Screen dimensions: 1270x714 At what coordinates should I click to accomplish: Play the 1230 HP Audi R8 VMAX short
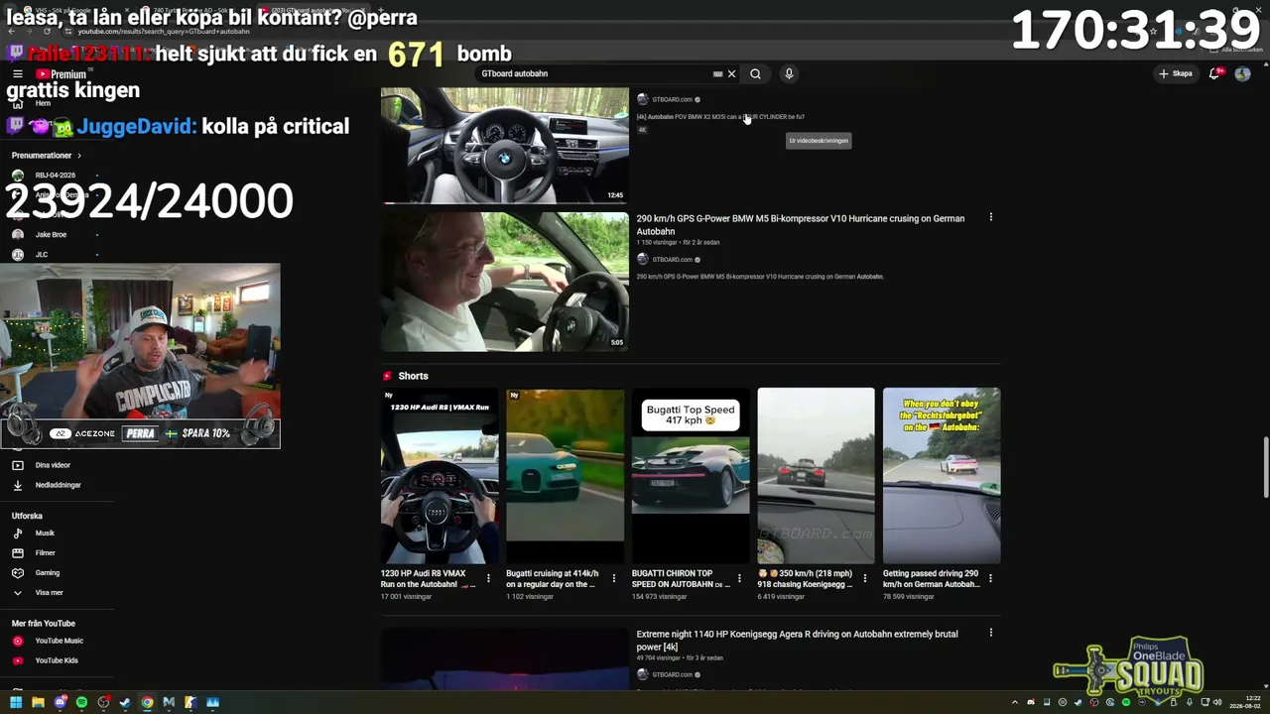440,476
